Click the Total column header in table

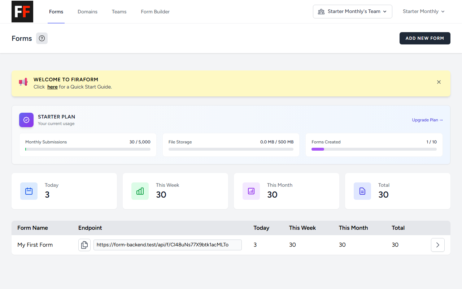[398, 228]
